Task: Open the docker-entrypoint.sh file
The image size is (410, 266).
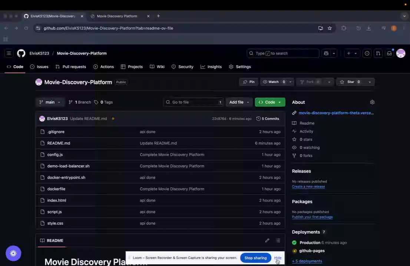Action: tap(66, 177)
